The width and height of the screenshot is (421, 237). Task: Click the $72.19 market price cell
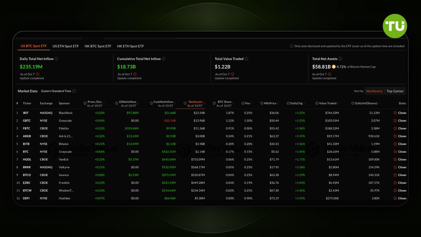(x=274, y=198)
